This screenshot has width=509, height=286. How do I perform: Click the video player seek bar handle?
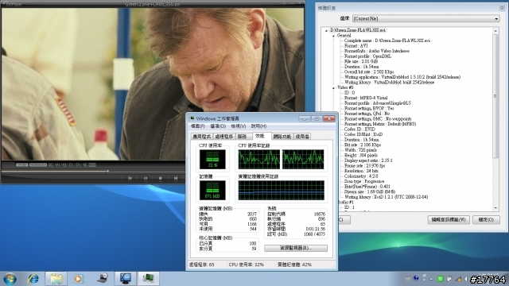(x=108, y=172)
